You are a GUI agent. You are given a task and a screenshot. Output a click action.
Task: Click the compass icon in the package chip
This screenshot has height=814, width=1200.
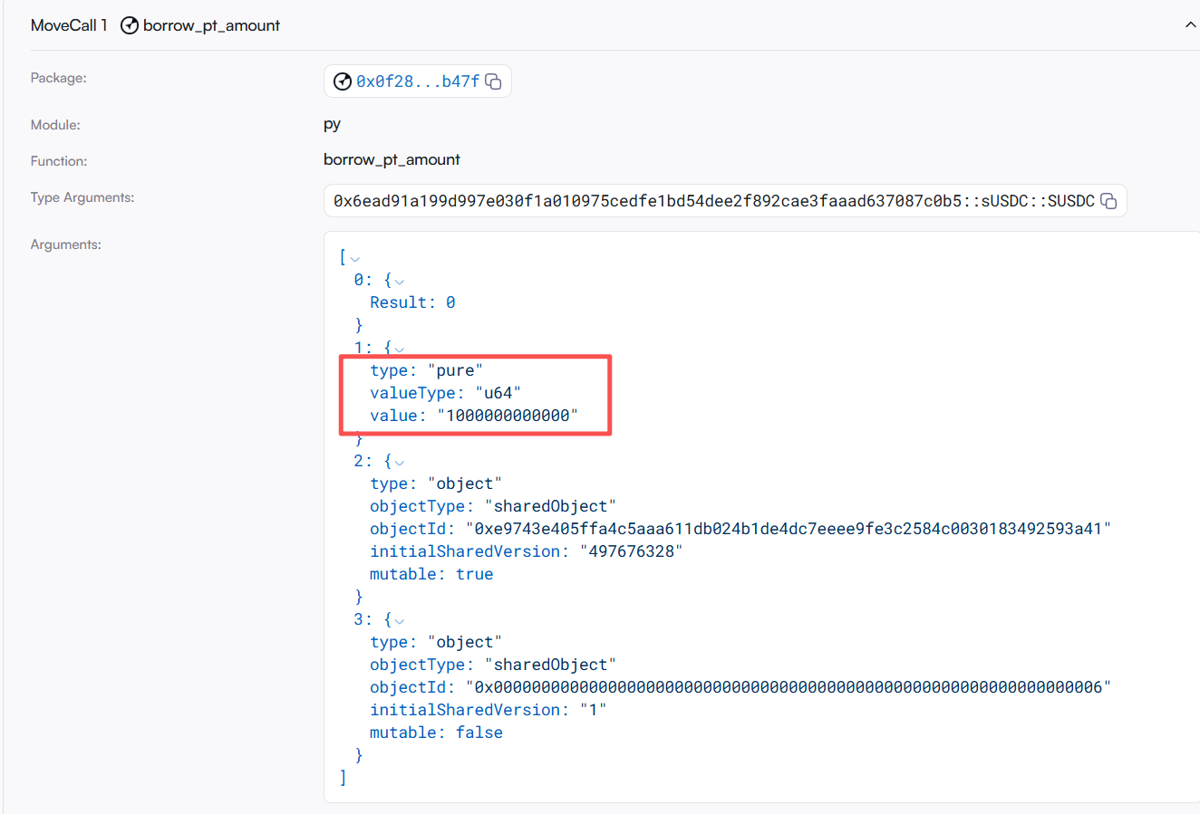tap(343, 81)
